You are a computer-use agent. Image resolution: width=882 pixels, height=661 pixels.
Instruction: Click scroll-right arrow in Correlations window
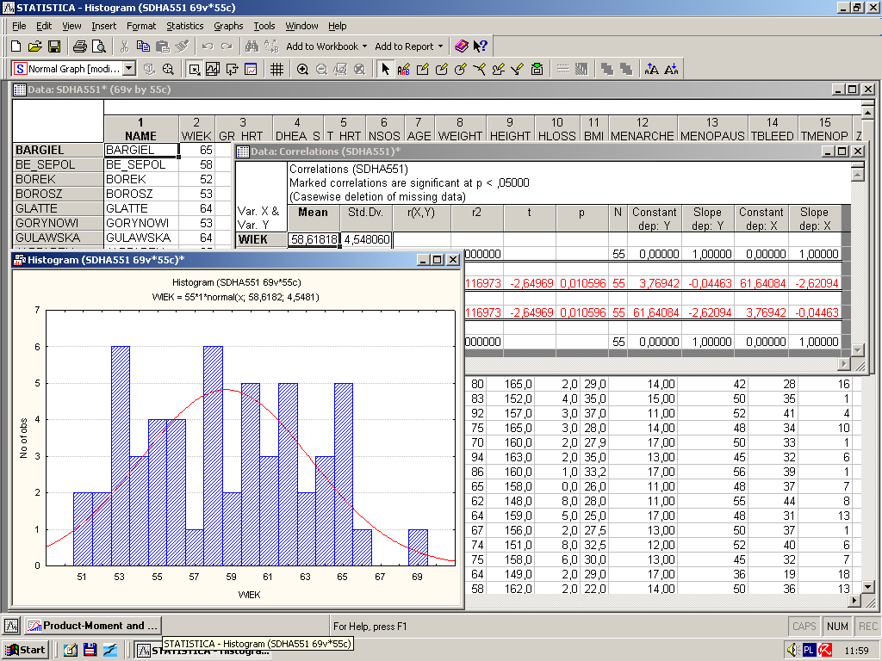pyautogui.click(x=844, y=364)
